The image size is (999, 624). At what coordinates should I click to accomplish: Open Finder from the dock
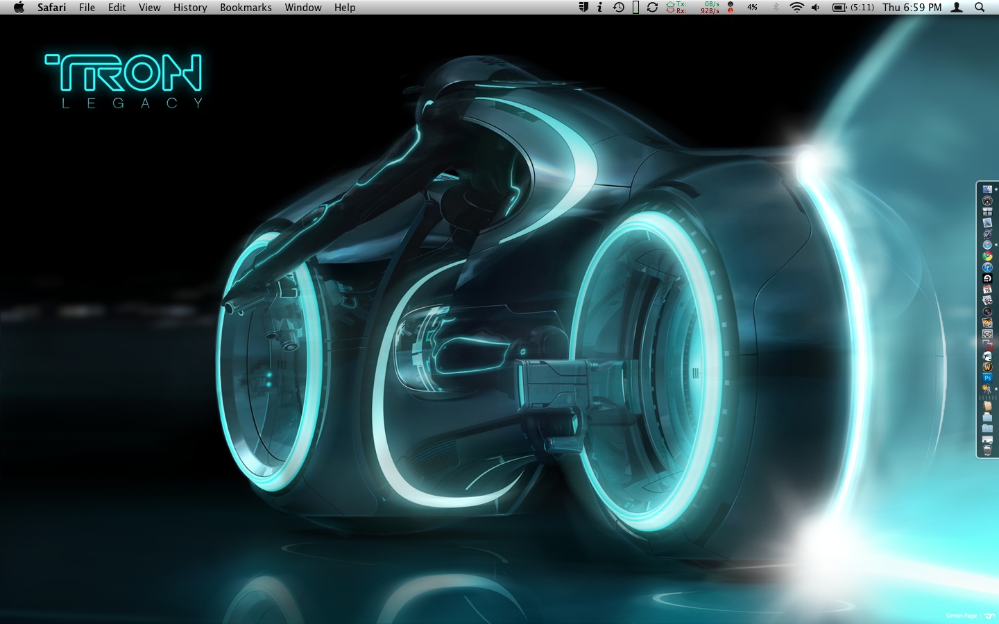(987, 189)
